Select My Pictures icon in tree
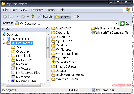This screenshot has height=94, width=134. click(13, 68)
